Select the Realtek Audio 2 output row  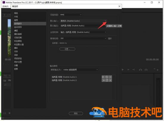click(64, 80)
